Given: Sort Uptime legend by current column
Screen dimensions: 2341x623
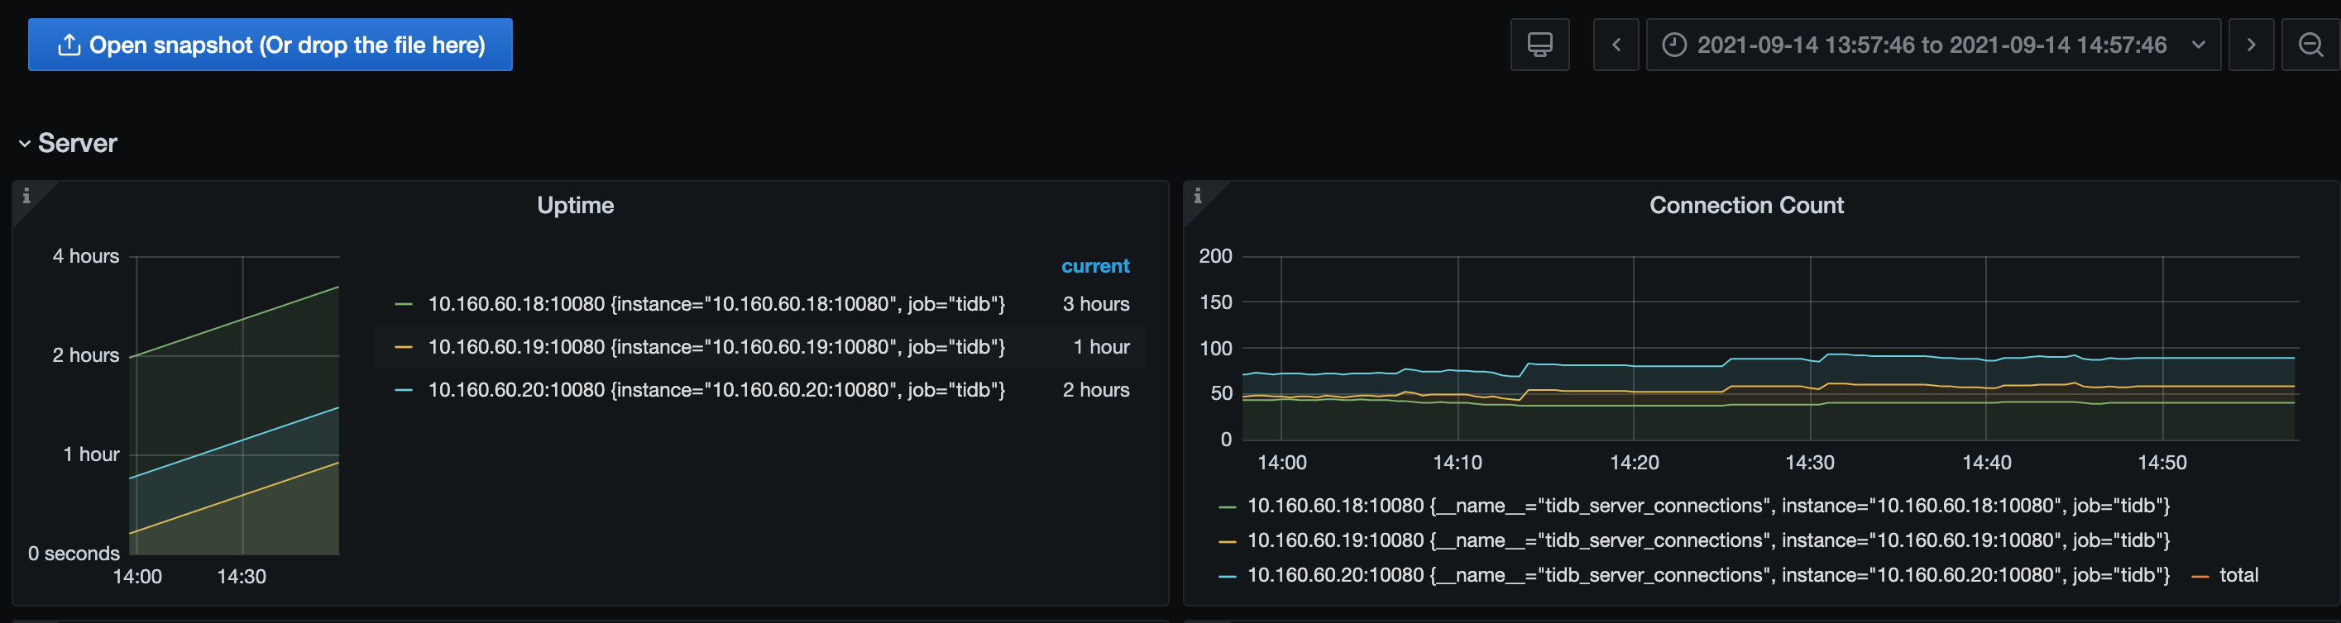Looking at the screenshot, I should (1095, 266).
